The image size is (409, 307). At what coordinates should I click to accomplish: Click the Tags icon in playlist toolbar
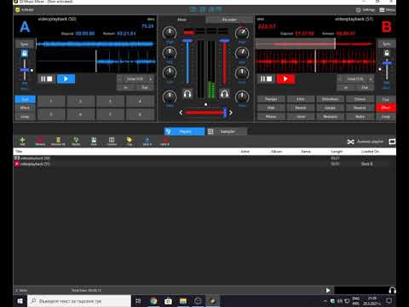130,141
